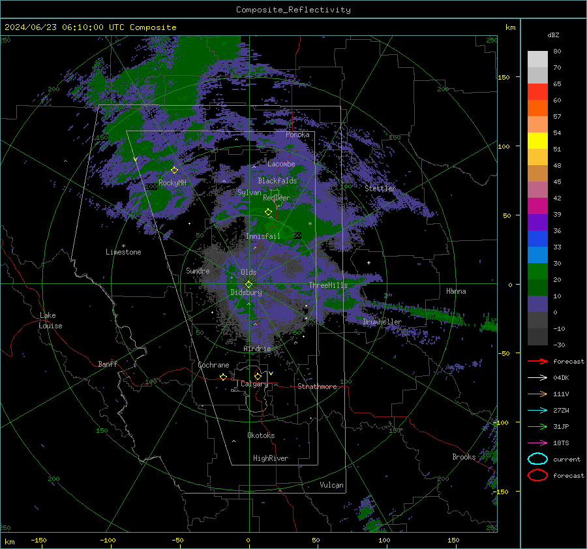Viewport: 587px width, 549px height.
Task: Click the HighRiver label
Action: [x=271, y=458]
